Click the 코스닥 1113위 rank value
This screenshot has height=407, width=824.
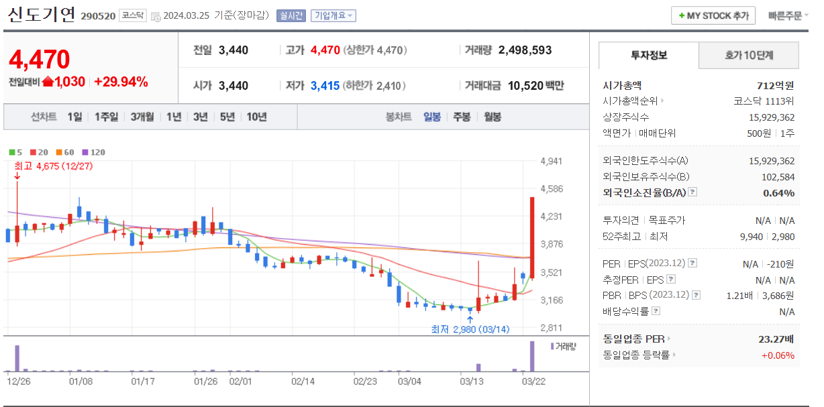(x=764, y=101)
